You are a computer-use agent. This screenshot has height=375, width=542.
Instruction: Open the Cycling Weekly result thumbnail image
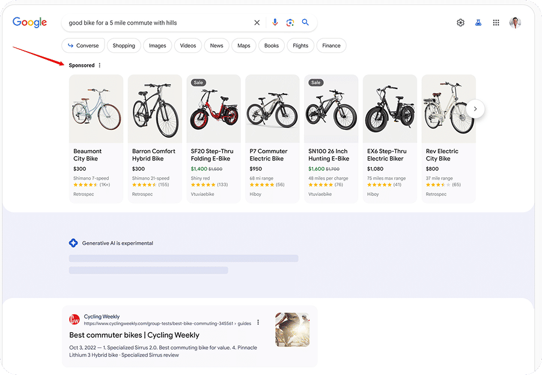pos(293,330)
